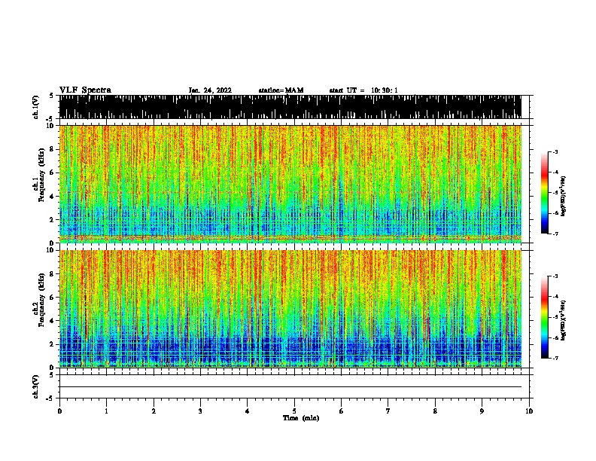Image resolution: width=596 pixels, height=461 pixels.
Task: Click time axis tick label "7"
Action: pyautogui.click(x=388, y=411)
